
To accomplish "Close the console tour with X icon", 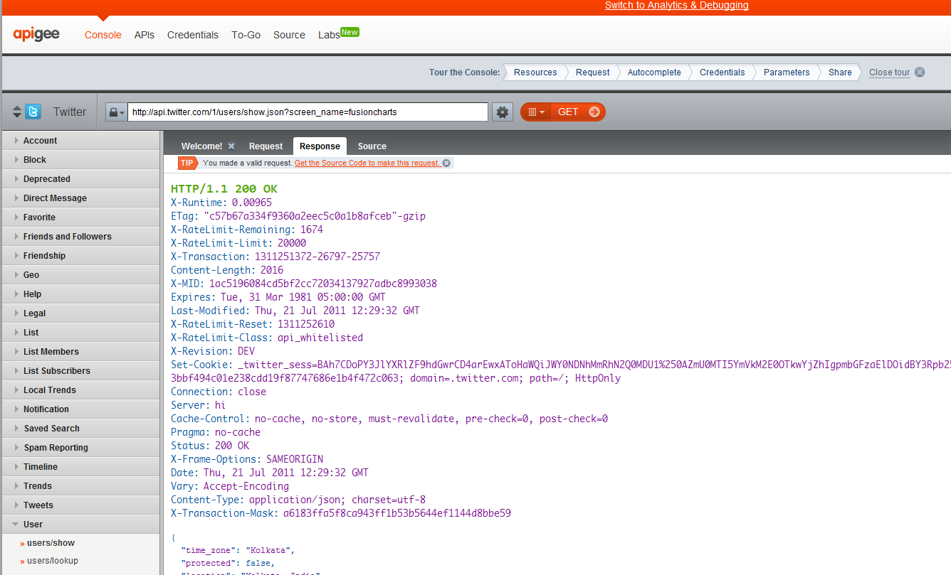I will (x=920, y=72).
